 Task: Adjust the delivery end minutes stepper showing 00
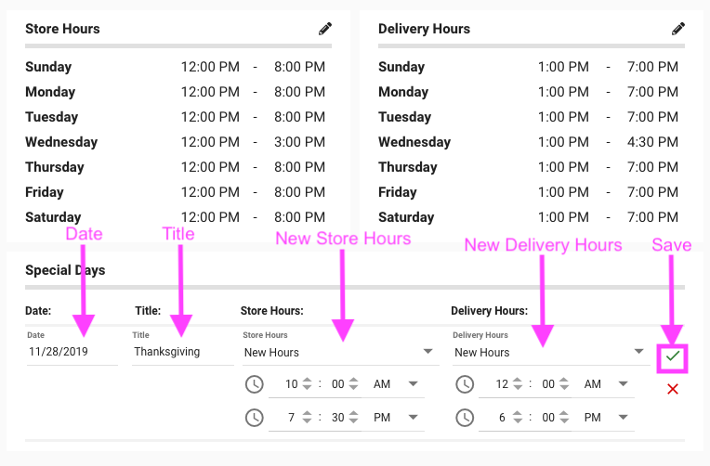pyautogui.click(x=564, y=418)
